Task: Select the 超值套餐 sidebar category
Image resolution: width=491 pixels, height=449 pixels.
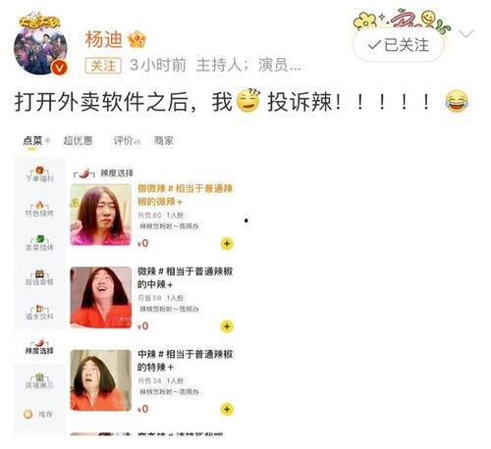Action: coord(39,278)
